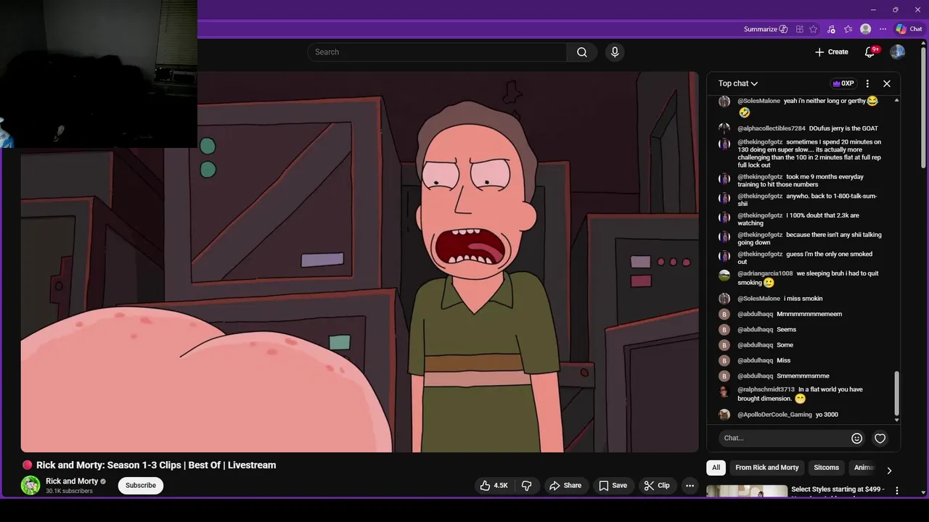This screenshot has width=929, height=522.
Task: Open the Copilot Chat button
Action: pyautogui.click(x=909, y=29)
